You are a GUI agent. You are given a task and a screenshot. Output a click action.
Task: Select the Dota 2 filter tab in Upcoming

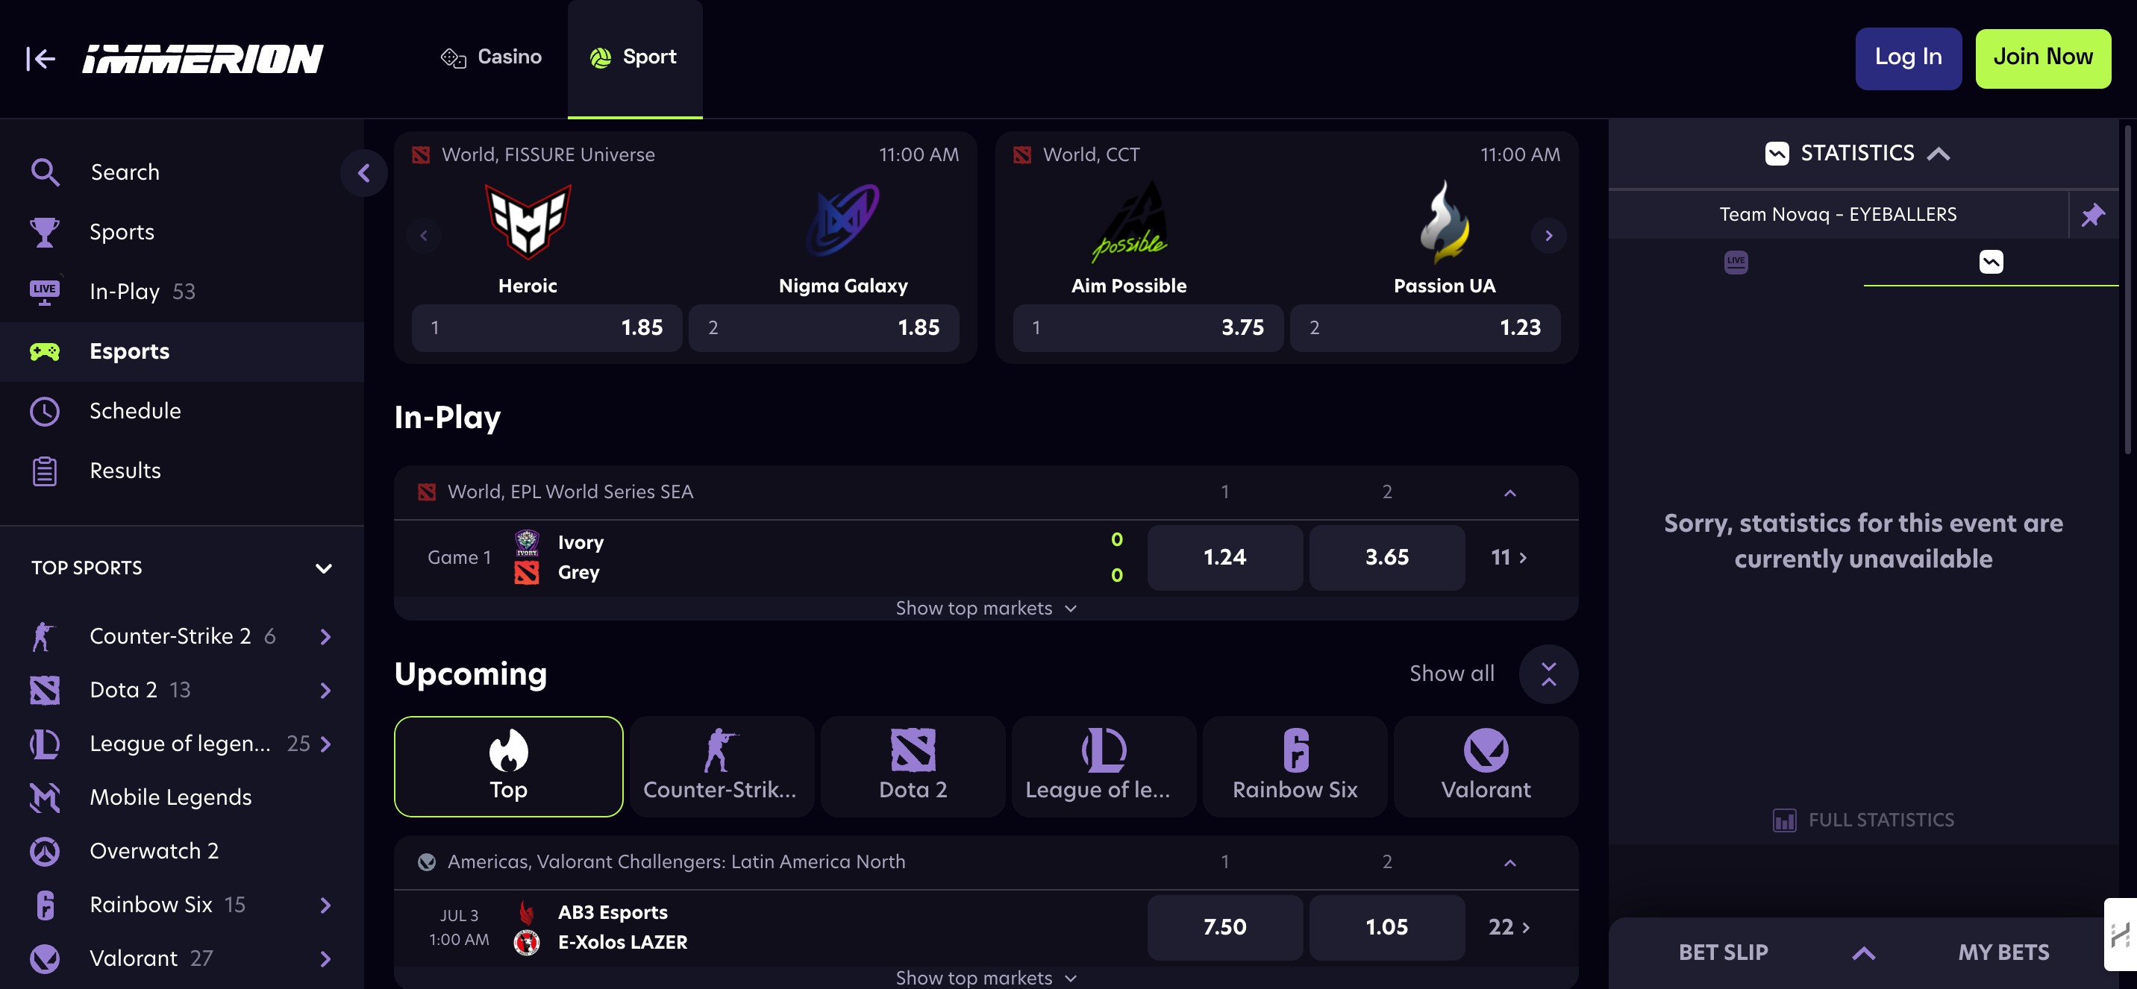coord(913,767)
